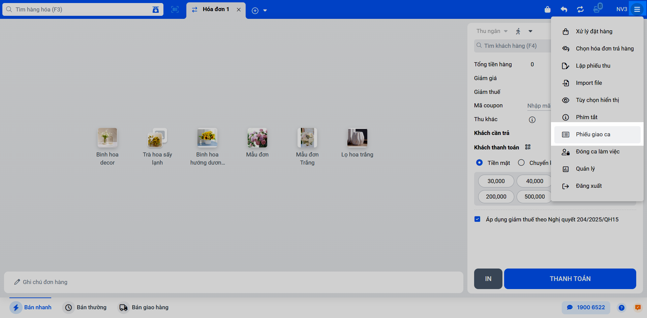Click the walking person icon
Screen dimensions: 647x318
pyautogui.click(x=518, y=31)
